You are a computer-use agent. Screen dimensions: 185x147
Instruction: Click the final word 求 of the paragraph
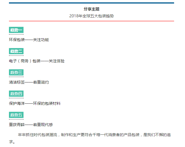point(11,142)
